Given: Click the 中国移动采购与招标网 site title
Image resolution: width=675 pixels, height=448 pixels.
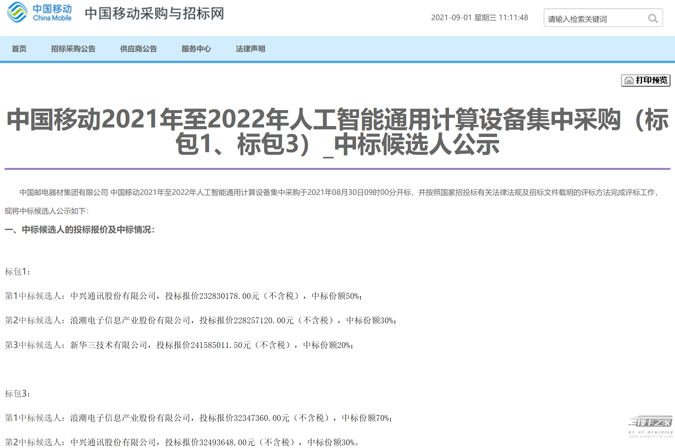Looking at the screenshot, I should [155, 13].
